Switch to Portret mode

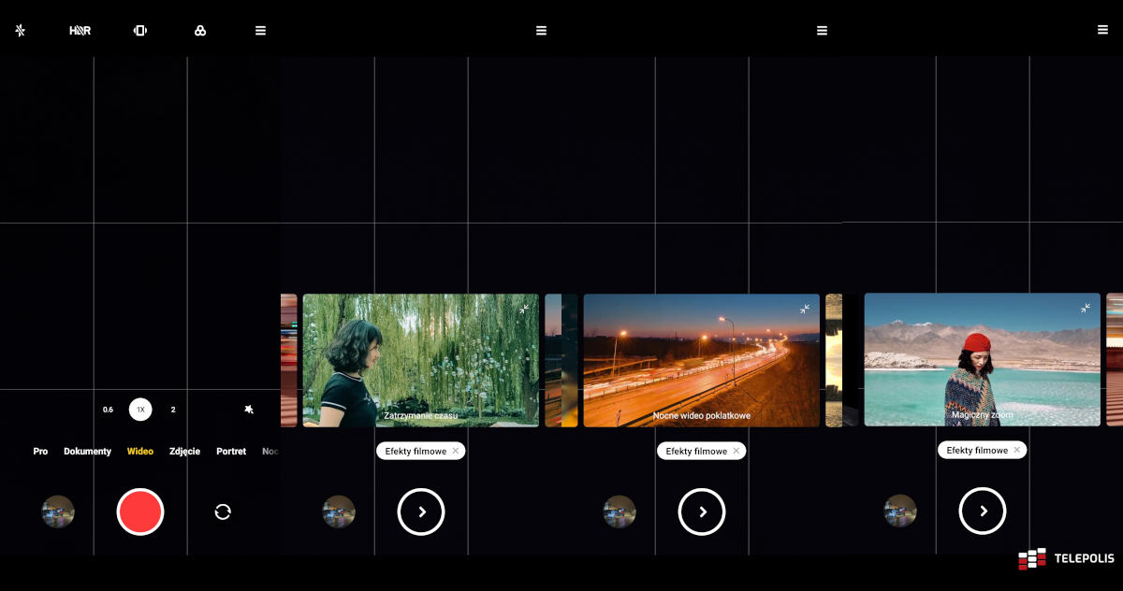pos(230,451)
